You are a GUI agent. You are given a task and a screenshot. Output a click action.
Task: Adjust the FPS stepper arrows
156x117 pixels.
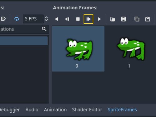point(46,19)
